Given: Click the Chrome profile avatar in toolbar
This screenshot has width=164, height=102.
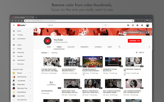Looking at the screenshot, I should tap(147, 21).
